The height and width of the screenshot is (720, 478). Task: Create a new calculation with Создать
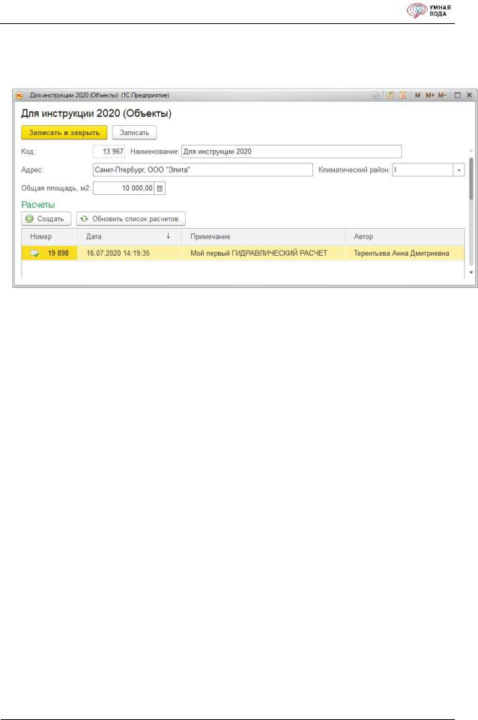click(x=46, y=219)
